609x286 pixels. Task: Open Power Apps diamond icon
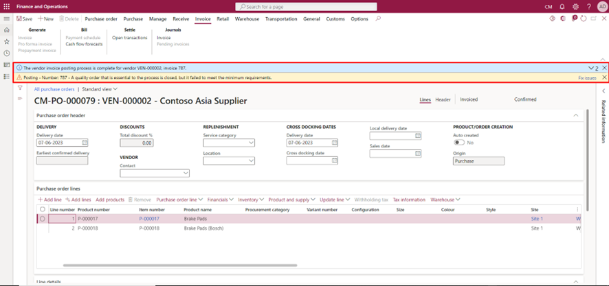click(x=553, y=19)
